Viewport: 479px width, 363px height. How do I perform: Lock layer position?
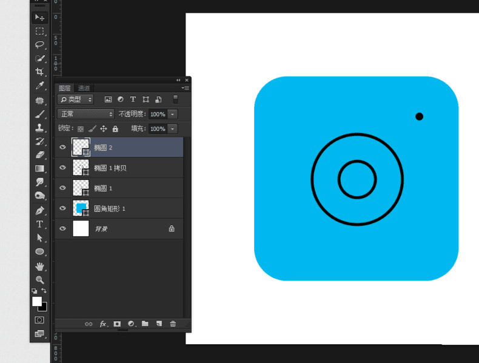click(104, 129)
